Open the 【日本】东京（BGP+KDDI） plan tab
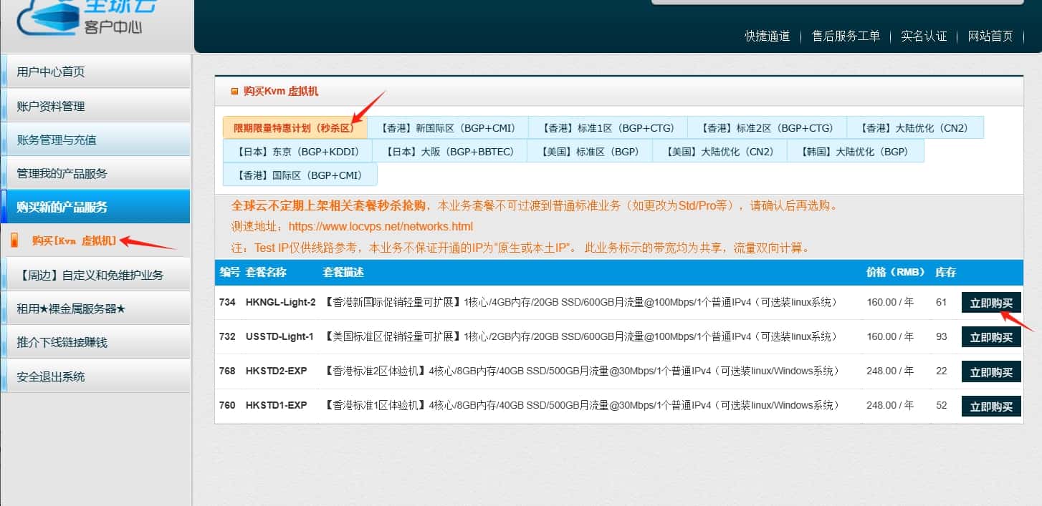 click(x=300, y=151)
